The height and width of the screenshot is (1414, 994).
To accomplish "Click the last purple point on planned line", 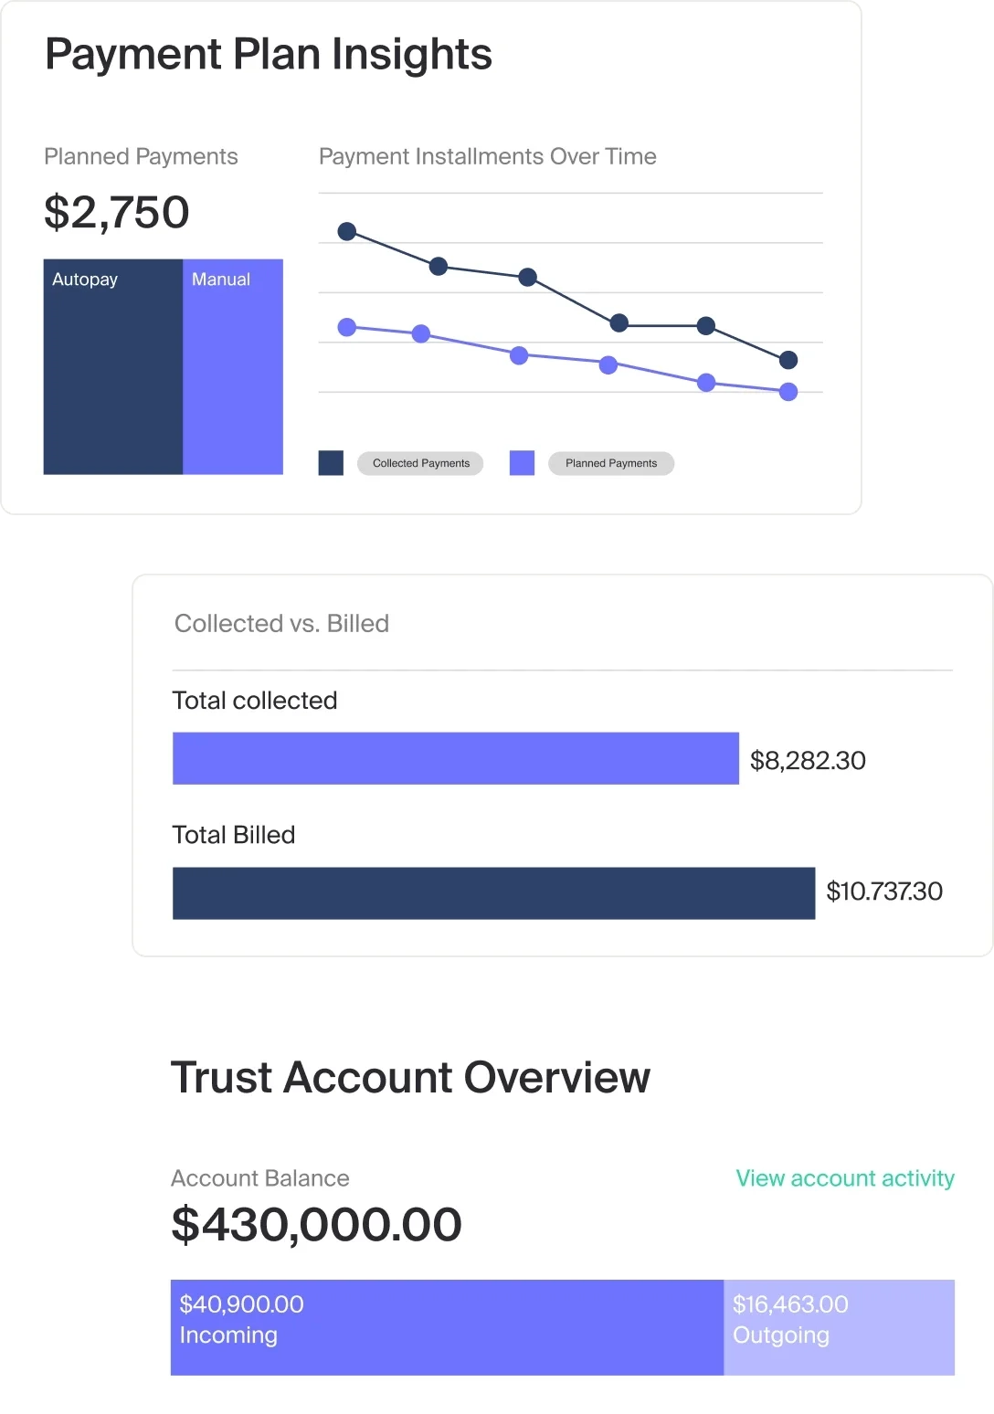I will coord(788,392).
